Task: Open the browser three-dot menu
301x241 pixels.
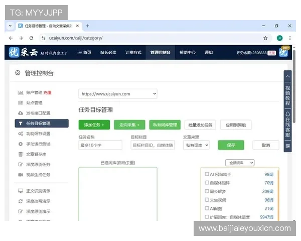Action: (290, 38)
